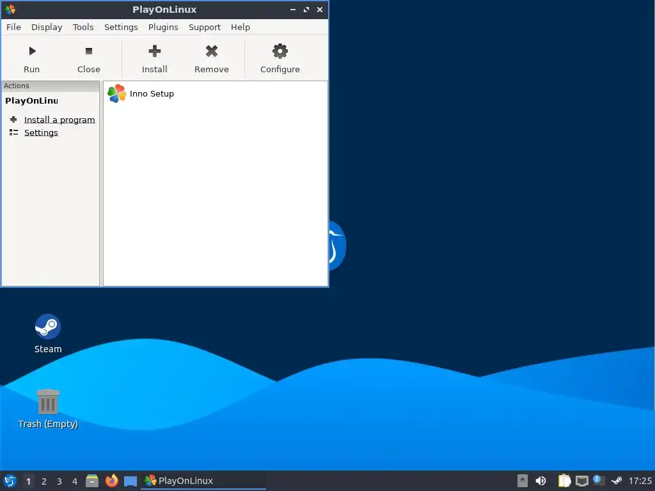Click the Steam tray icon
This screenshot has height=491, width=655.
click(x=617, y=481)
